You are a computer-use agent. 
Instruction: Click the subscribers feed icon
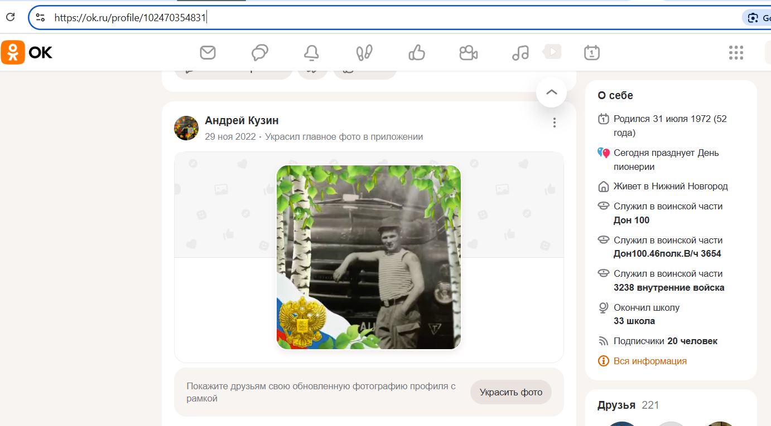603,341
